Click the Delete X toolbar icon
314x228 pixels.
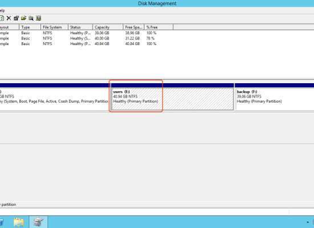[x=9, y=18]
